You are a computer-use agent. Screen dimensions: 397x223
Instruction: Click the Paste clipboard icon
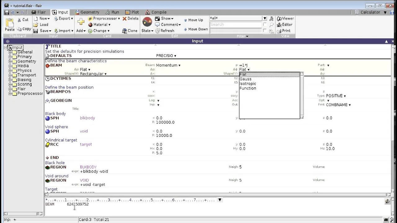(10, 23)
